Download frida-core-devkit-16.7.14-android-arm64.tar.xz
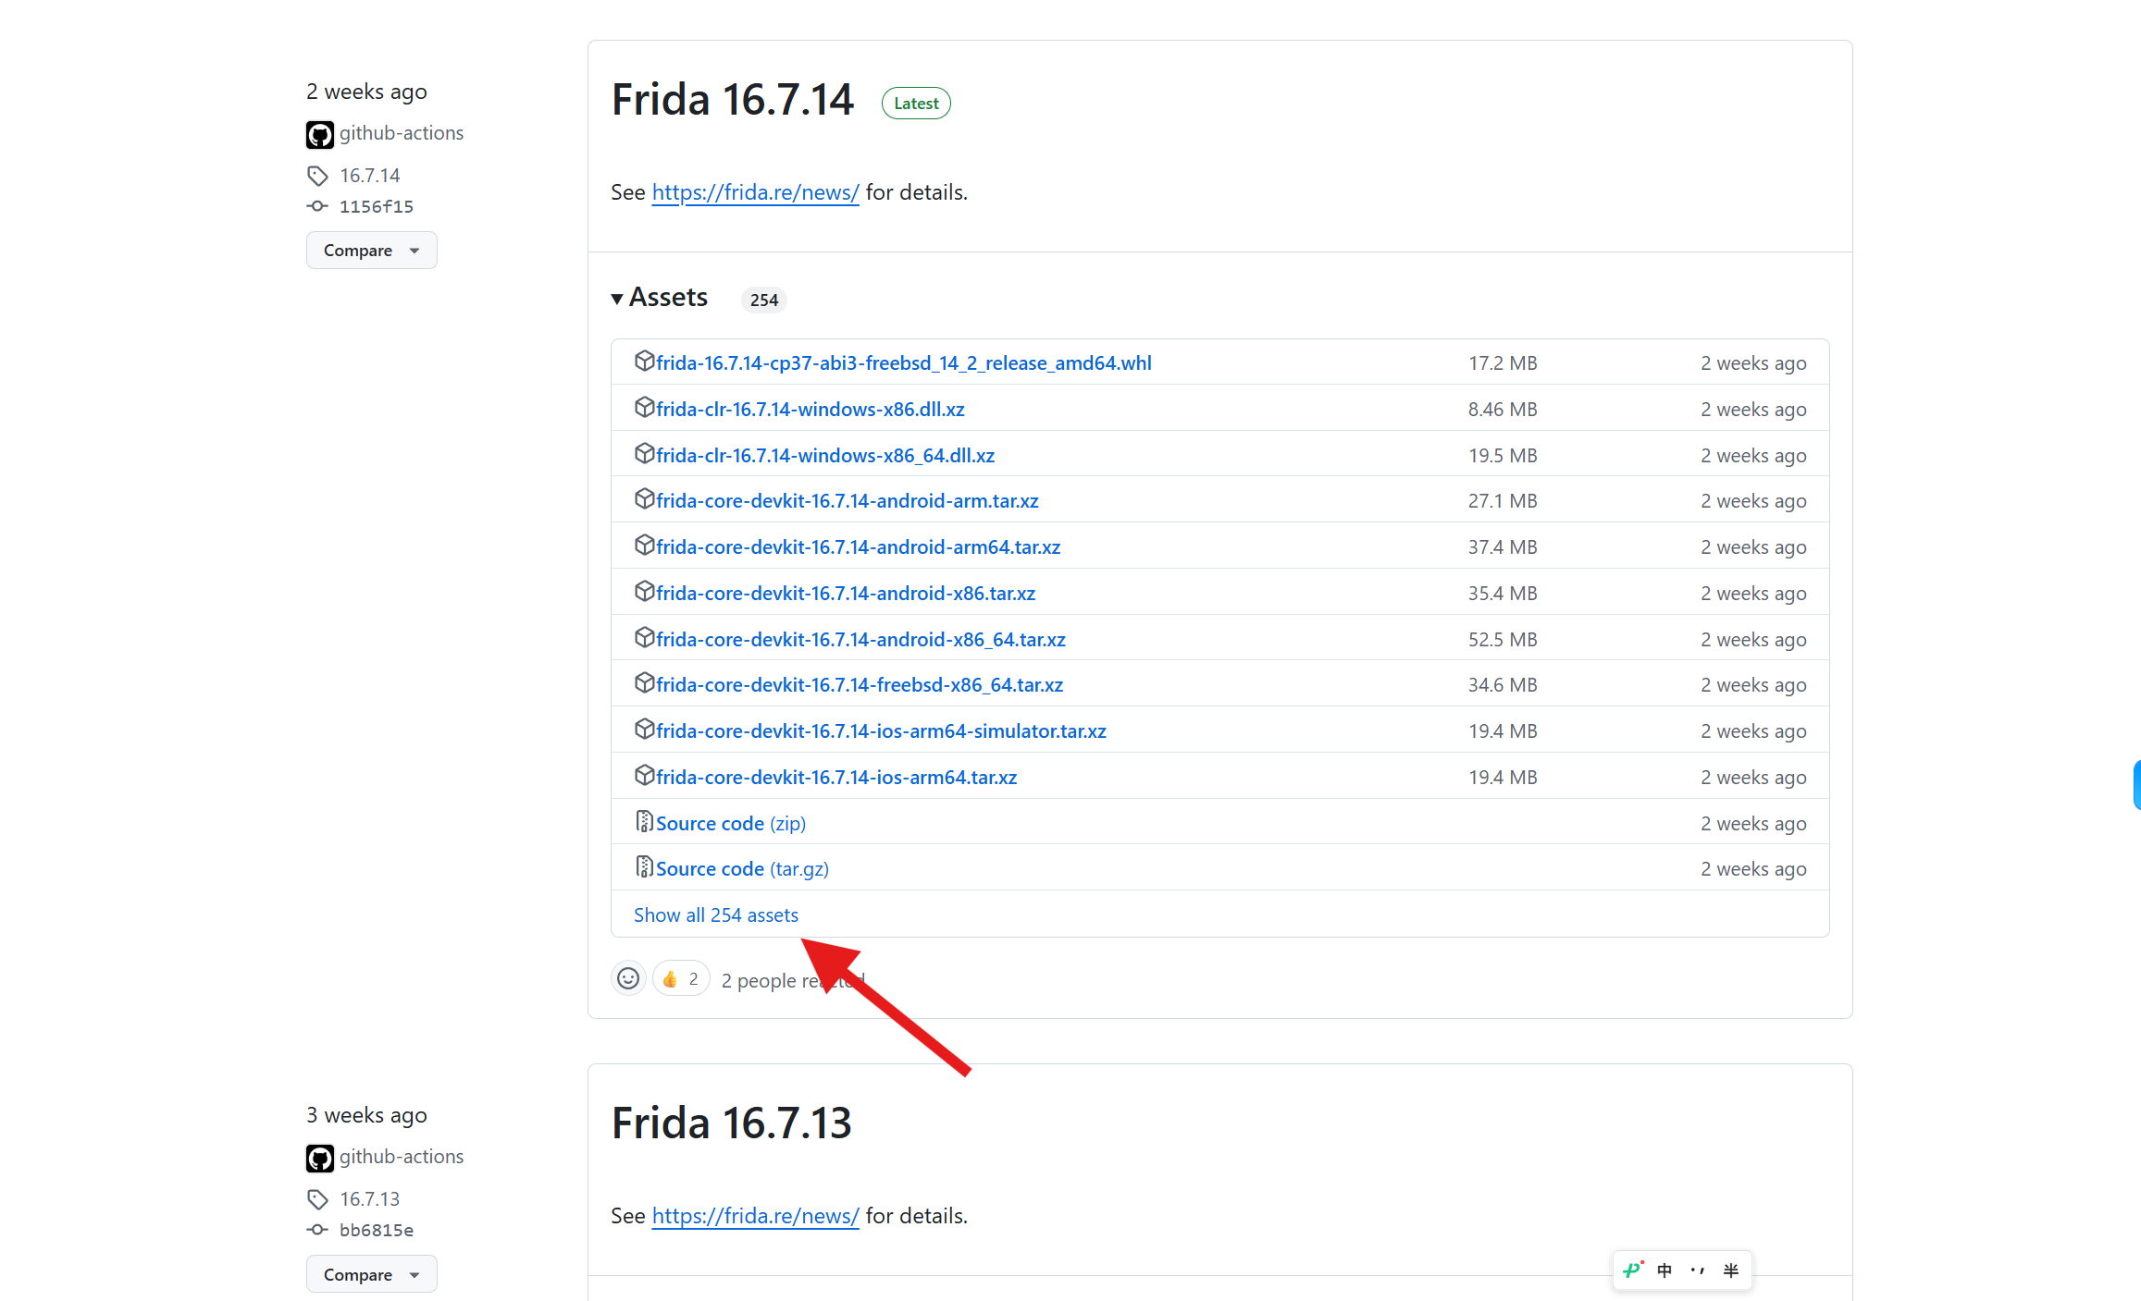 [859, 547]
